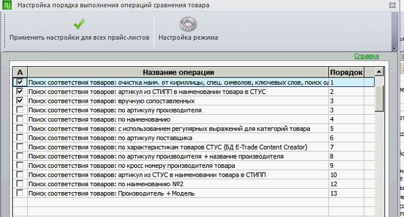Click the PLi application icon in title bar
Image resolution: width=404 pixels, height=217 pixels.
pos(7,5)
